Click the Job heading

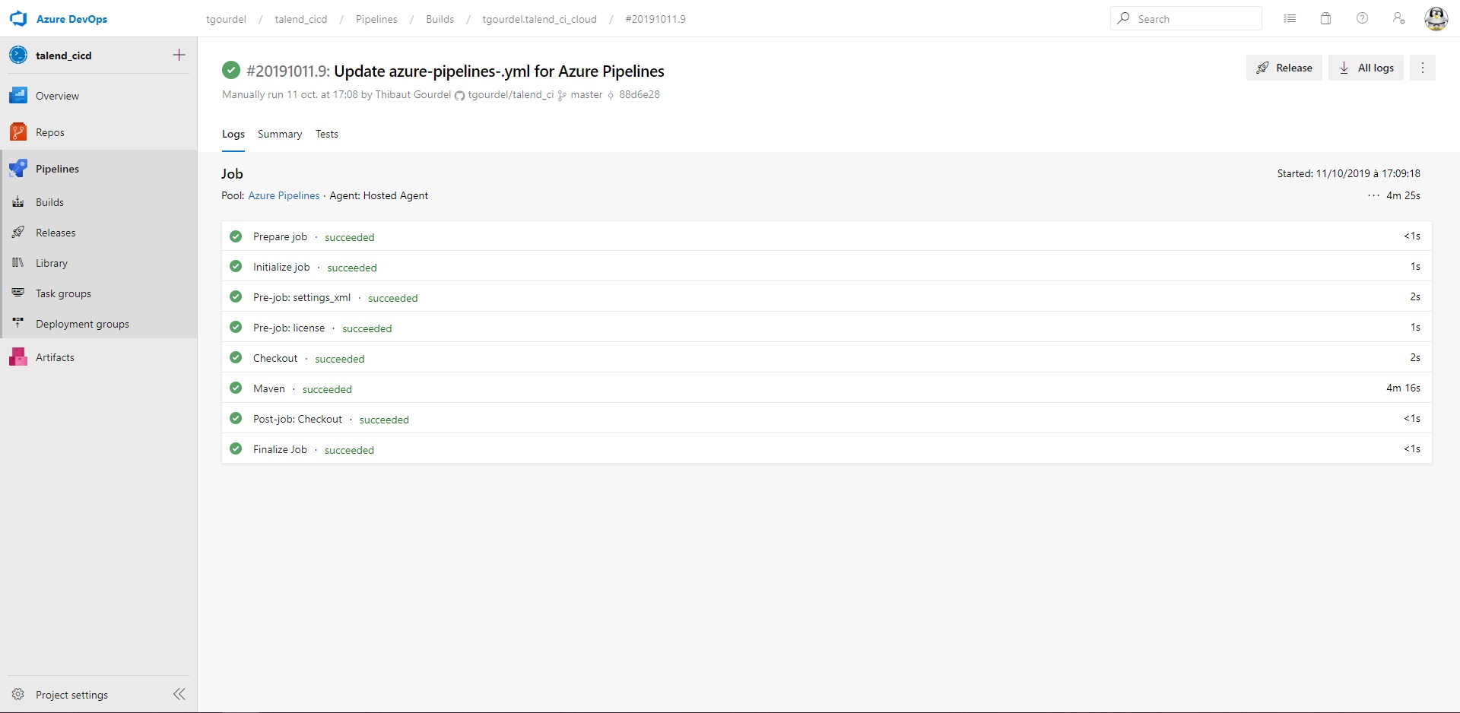coord(232,173)
